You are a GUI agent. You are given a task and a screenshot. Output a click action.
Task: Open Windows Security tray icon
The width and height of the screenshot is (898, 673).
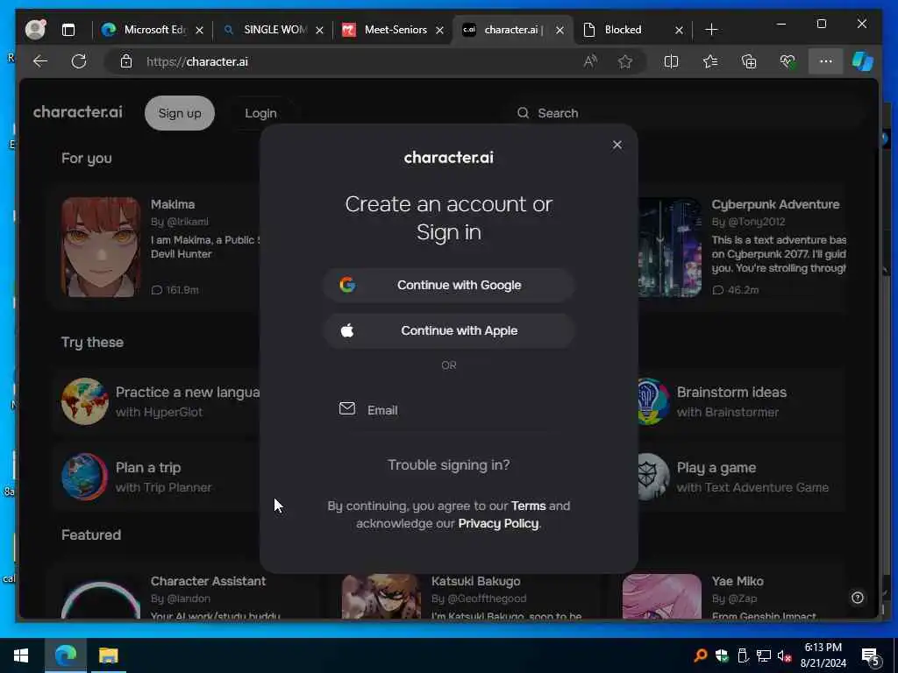click(x=722, y=655)
